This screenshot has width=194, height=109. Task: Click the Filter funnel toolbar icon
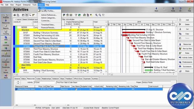pos(76,15)
